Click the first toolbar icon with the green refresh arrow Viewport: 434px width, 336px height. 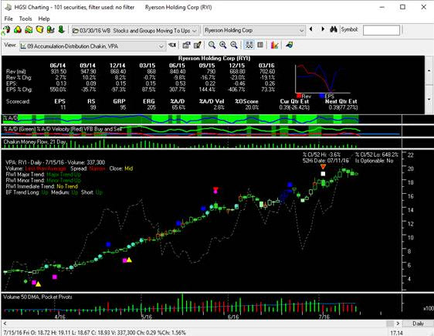point(6,30)
